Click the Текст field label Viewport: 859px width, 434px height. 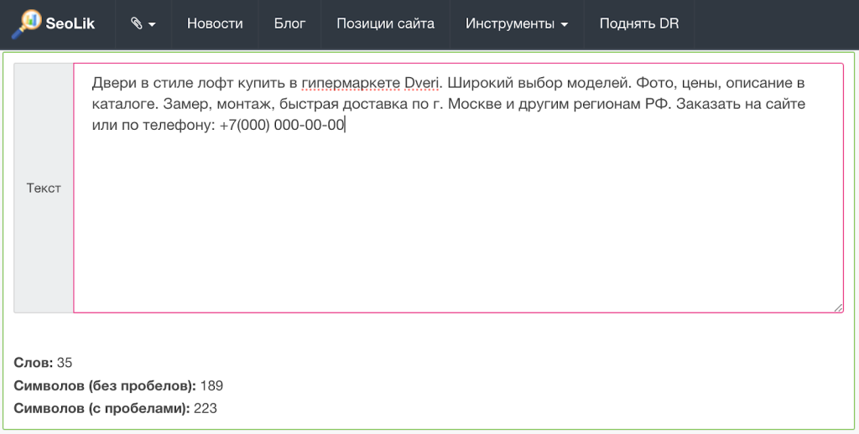[44, 188]
